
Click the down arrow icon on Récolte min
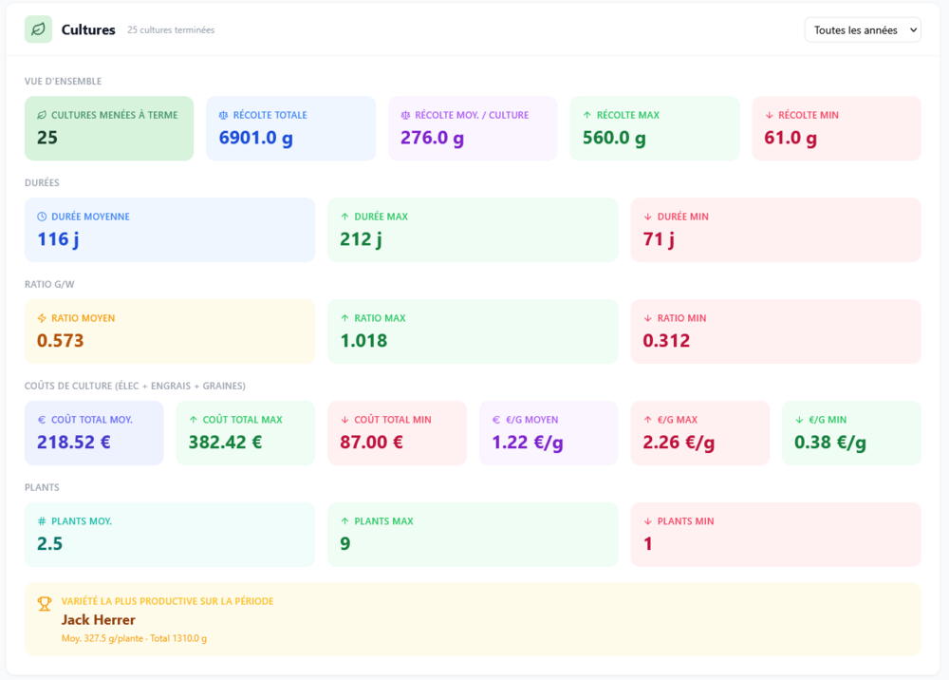(x=770, y=115)
